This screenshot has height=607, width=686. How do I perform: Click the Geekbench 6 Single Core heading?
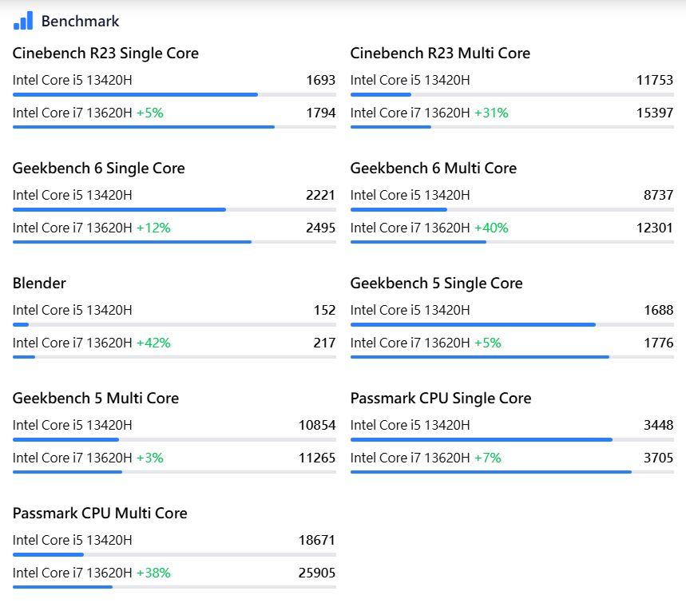coord(98,169)
